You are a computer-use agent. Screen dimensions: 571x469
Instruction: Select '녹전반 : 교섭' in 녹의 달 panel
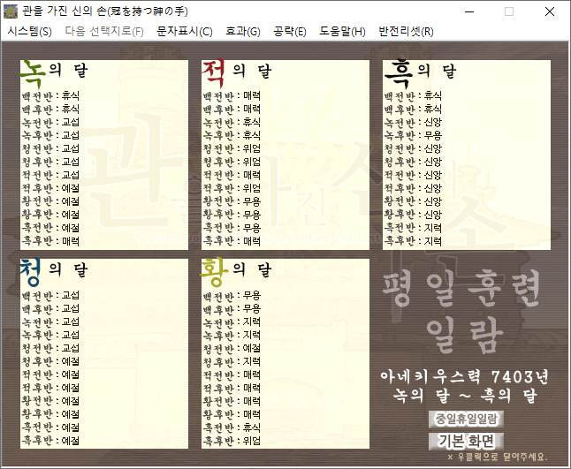coord(50,123)
